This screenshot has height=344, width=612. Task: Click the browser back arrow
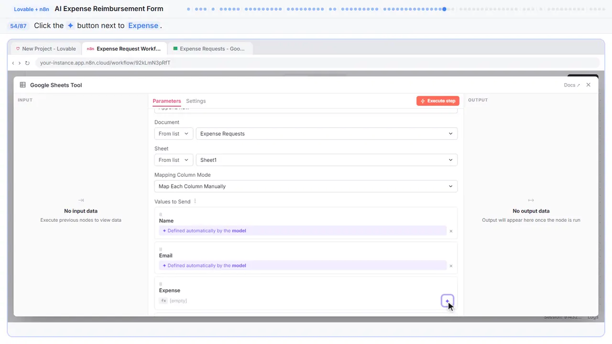[x=13, y=63]
